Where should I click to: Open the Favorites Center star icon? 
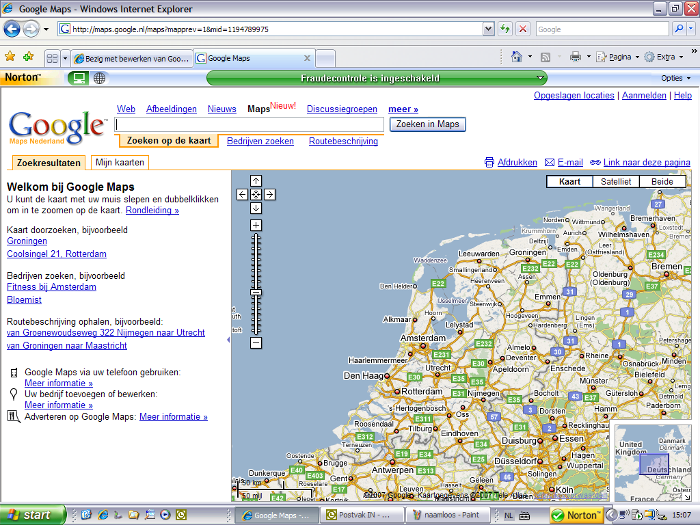10,57
